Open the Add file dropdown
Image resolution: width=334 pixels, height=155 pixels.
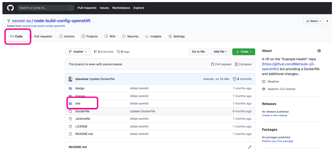[x=220, y=52]
